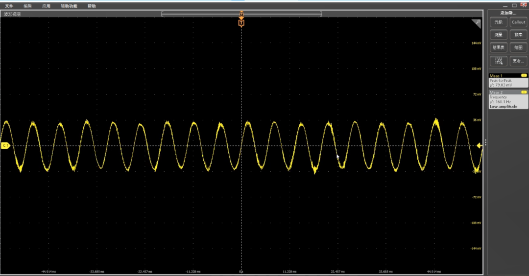529x276 pixels.
Task: Click the 11.228 ms time label
Action: [289, 272]
